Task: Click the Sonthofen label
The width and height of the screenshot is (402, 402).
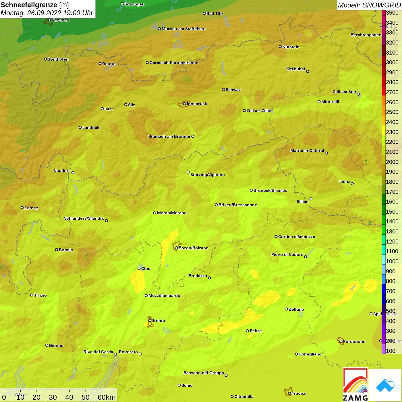Action: [58, 59]
